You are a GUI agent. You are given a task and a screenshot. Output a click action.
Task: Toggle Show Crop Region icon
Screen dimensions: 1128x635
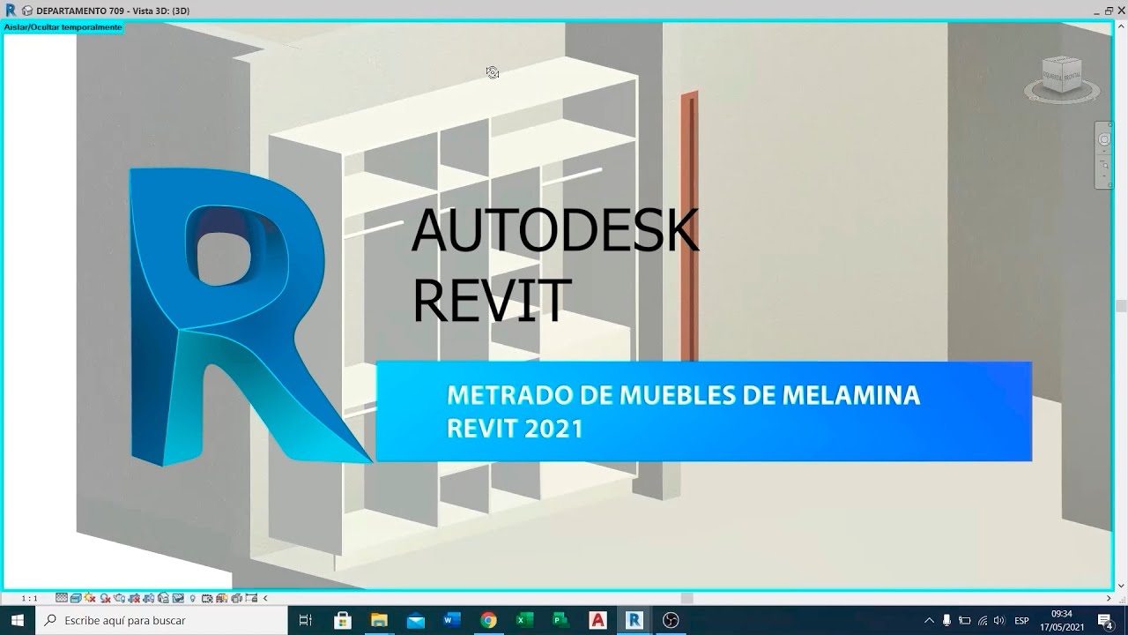pyautogui.click(x=148, y=598)
